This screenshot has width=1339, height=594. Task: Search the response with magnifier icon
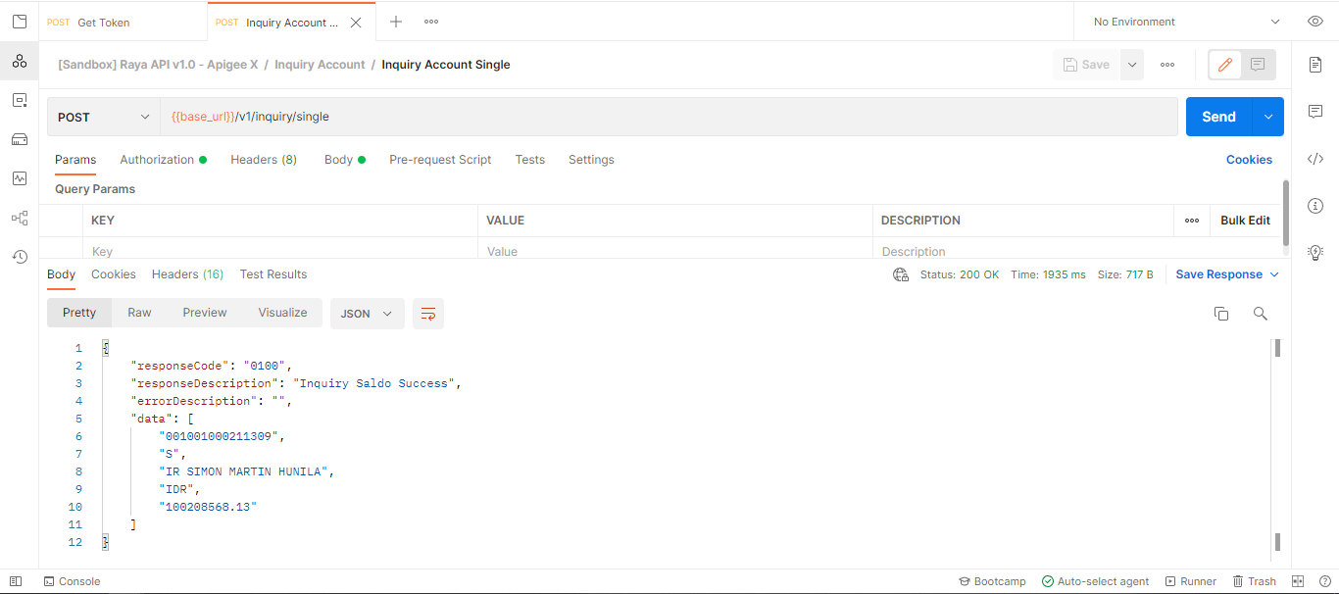[1261, 314]
